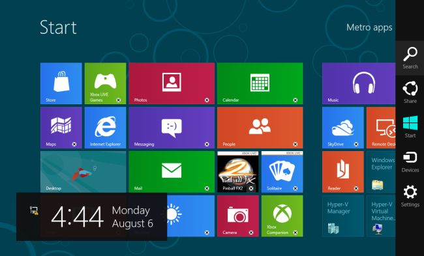The image size is (424, 256).
Task: Click the x badge on Reader tile
Action: (x=356, y=188)
